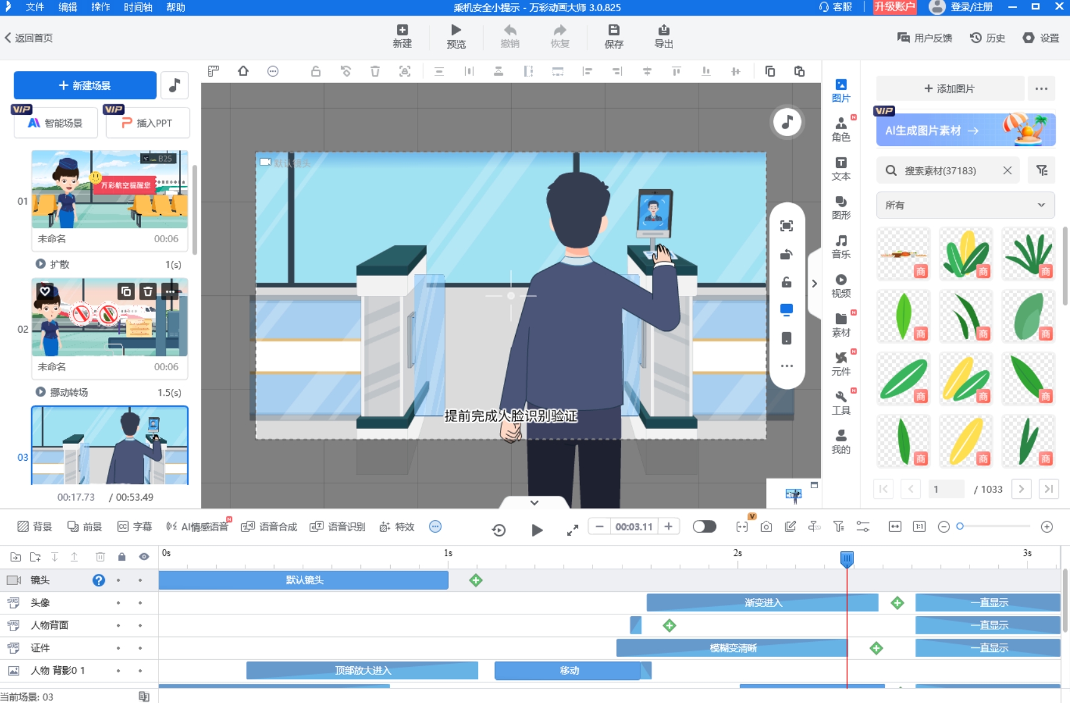Click the Export (导出) icon
The height and width of the screenshot is (703, 1070).
(663, 36)
